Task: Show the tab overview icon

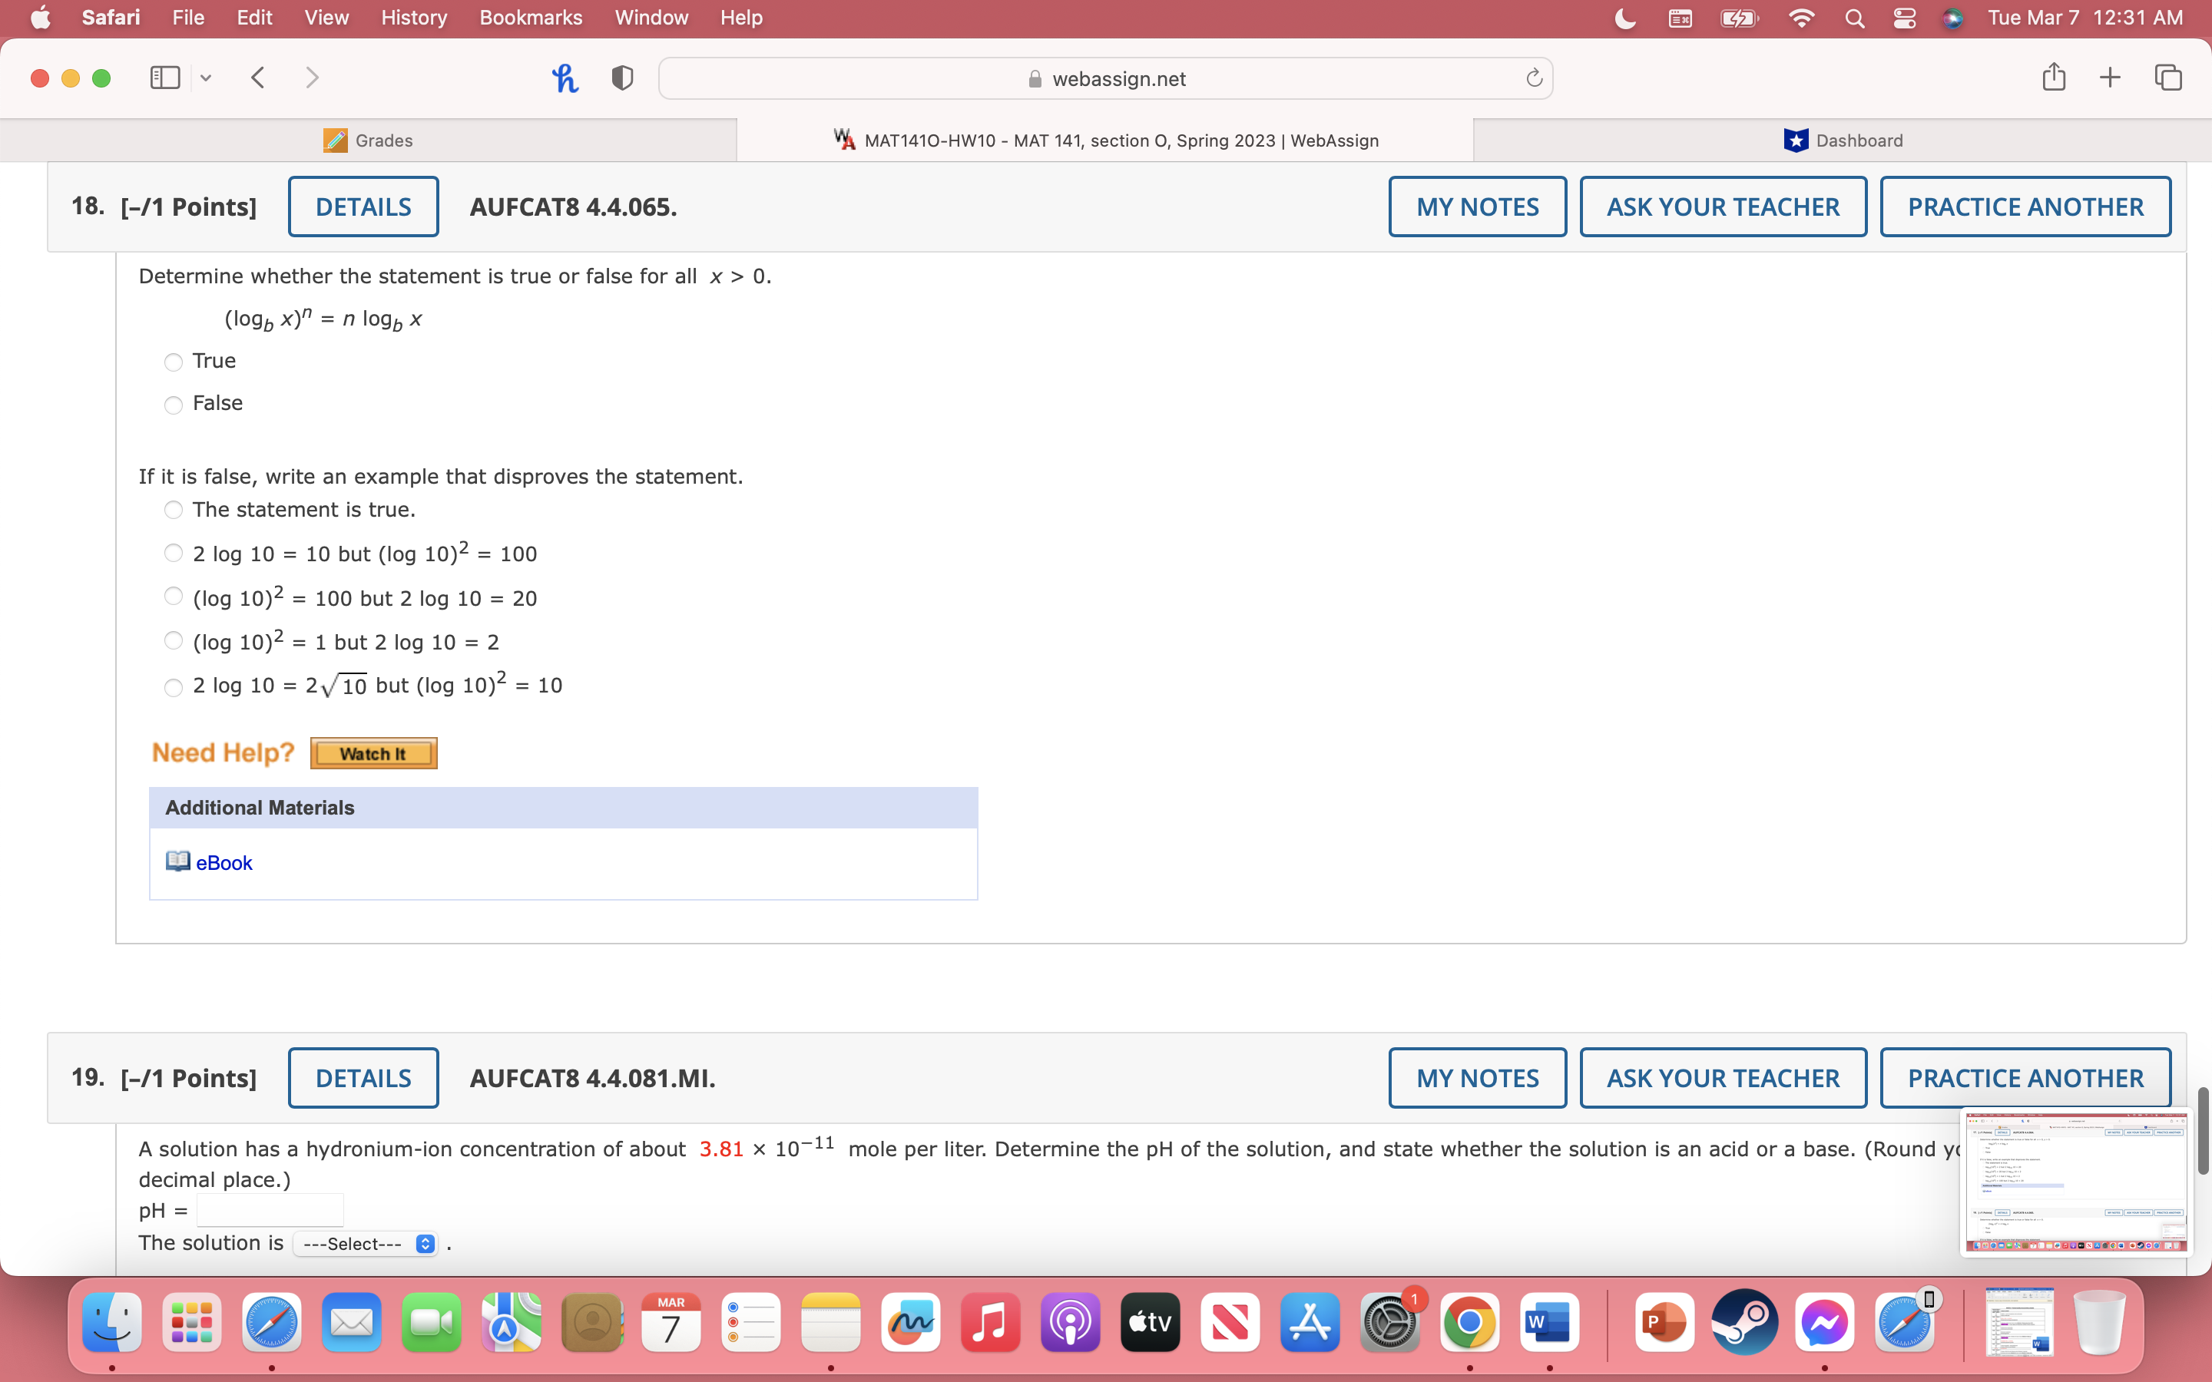Action: point(2168,78)
